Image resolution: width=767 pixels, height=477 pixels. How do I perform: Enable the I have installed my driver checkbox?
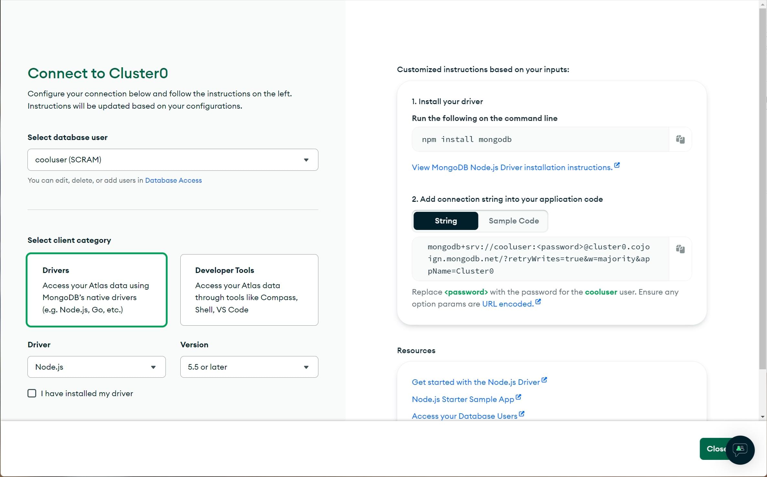tap(32, 394)
